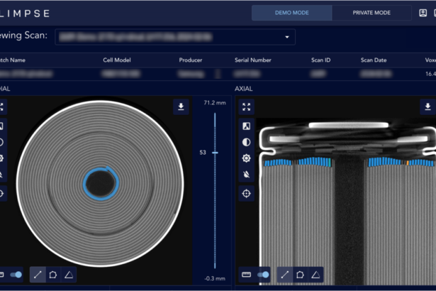The height and width of the screenshot is (291, 436).
Task: Open axial view settings gear
Action: coord(246,158)
